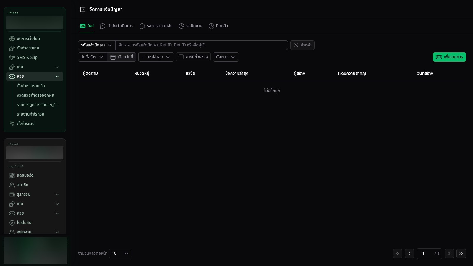Toggle the การมีส่วนร่วม checkbox
The width and height of the screenshot is (473, 266).
coord(181,57)
